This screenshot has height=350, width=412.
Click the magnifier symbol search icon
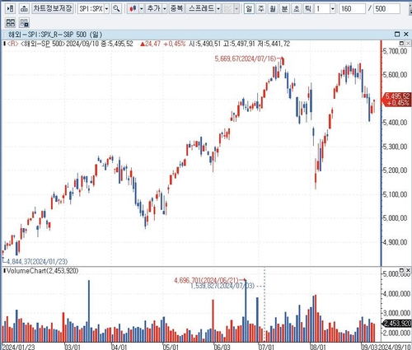point(116,9)
